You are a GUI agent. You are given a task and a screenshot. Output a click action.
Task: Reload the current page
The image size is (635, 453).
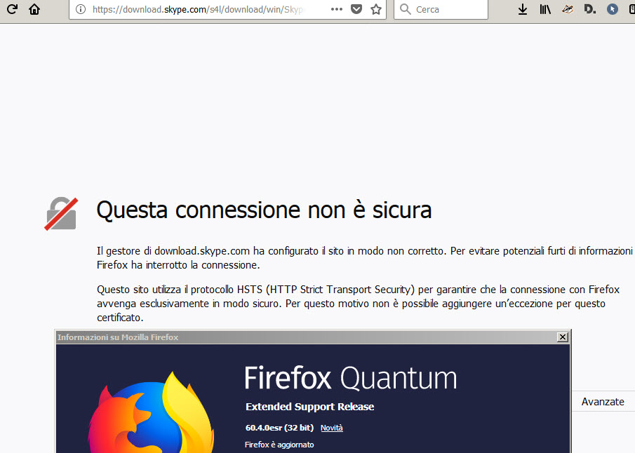[12, 9]
